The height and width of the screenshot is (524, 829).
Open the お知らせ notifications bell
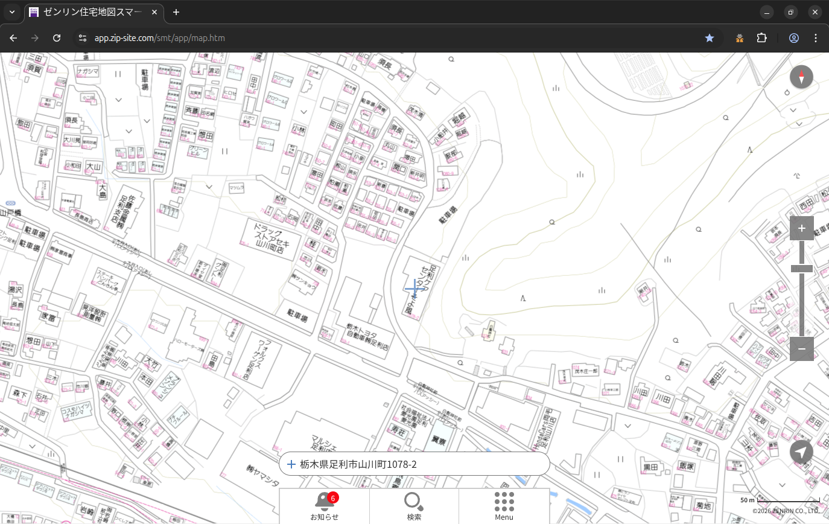click(x=324, y=506)
